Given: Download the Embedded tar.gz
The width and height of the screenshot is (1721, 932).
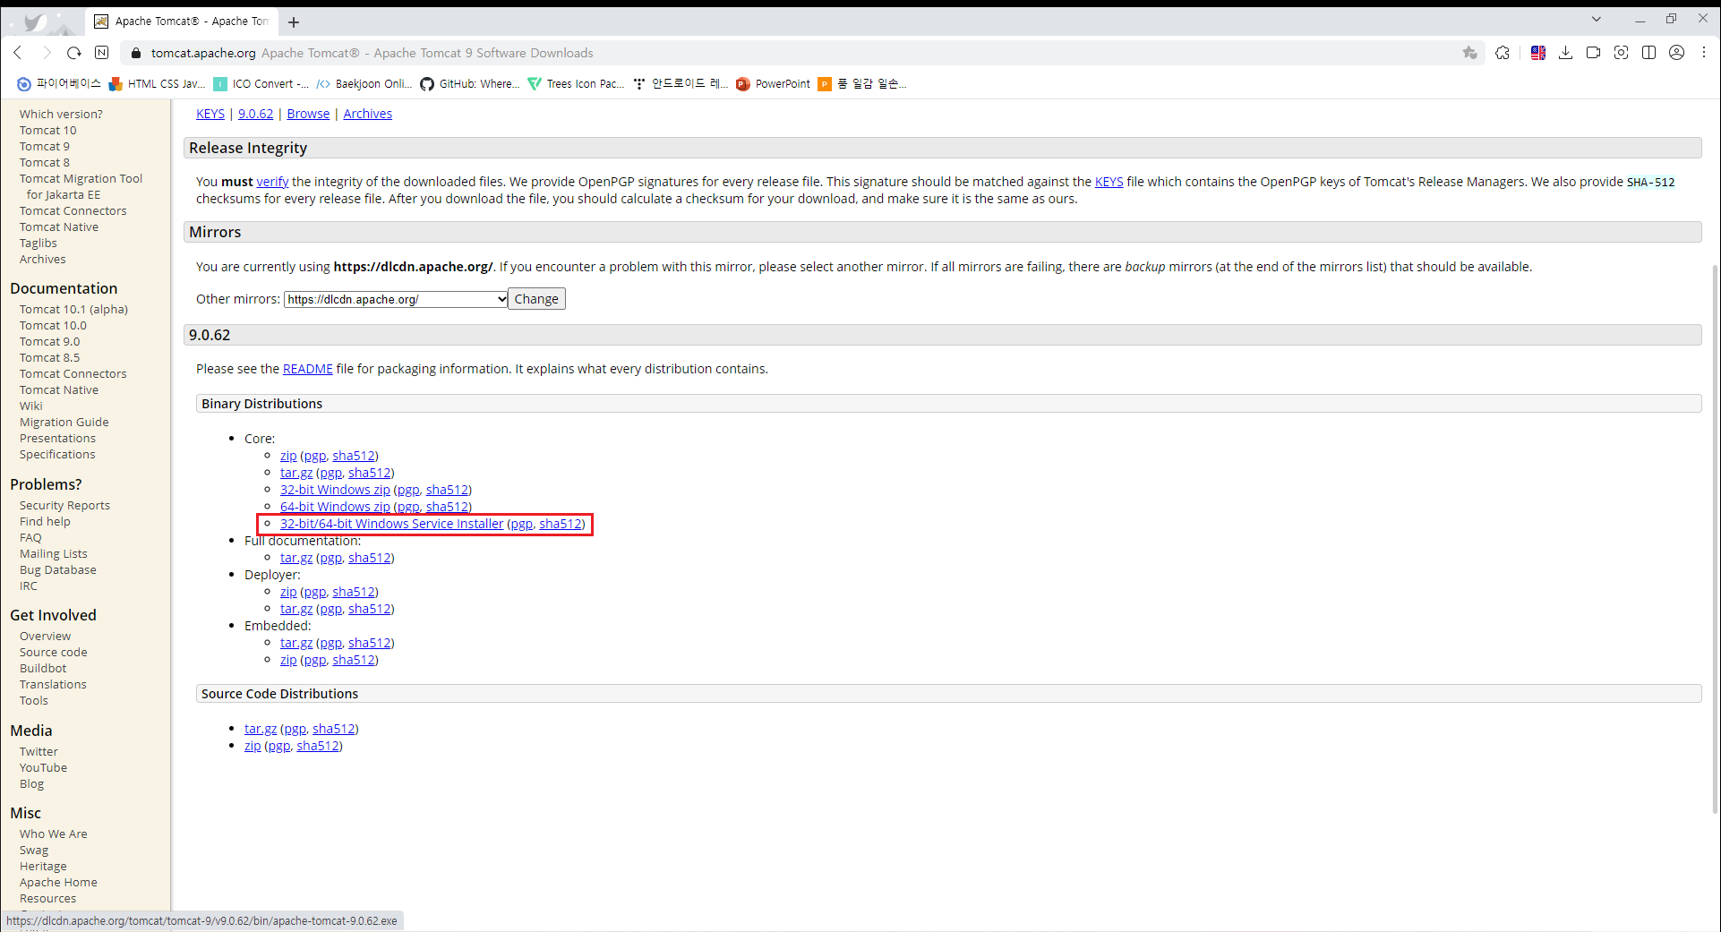Looking at the screenshot, I should [x=296, y=643].
